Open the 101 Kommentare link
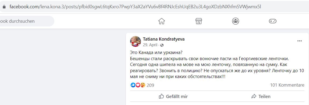The height and width of the screenshot is (105, 309). click(287, 85)
